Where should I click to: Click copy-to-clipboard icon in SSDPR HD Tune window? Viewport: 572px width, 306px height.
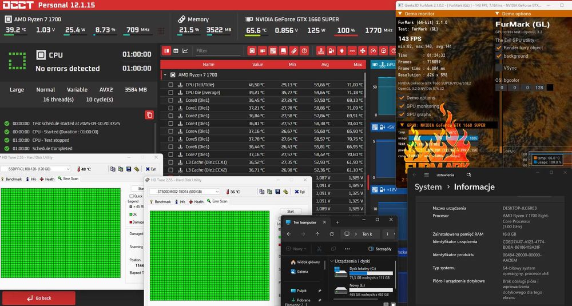pos(113,169)
